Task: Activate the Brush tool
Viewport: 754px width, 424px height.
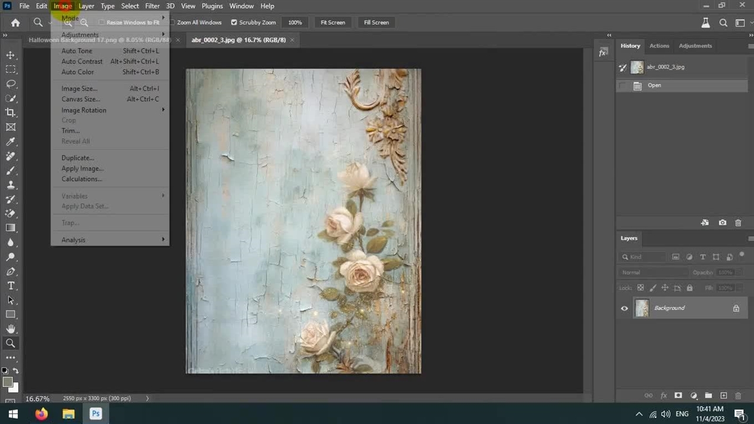Action: pos(11,171)
